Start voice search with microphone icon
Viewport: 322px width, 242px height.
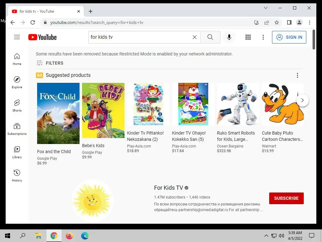pos(229,37)
